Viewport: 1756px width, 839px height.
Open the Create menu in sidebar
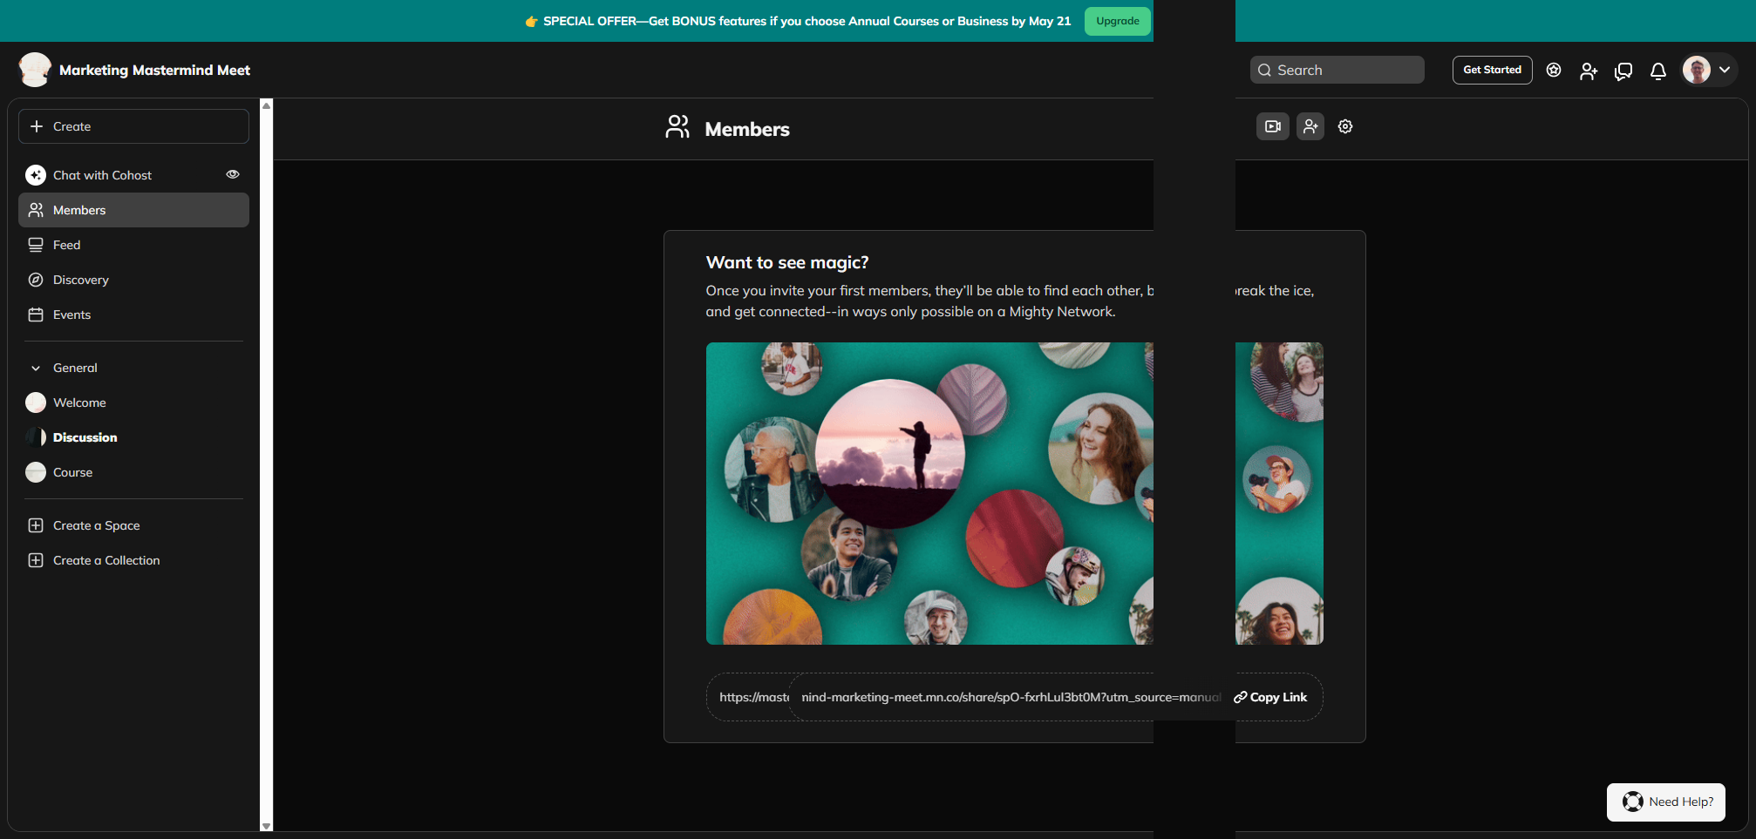tap(133, 126)
